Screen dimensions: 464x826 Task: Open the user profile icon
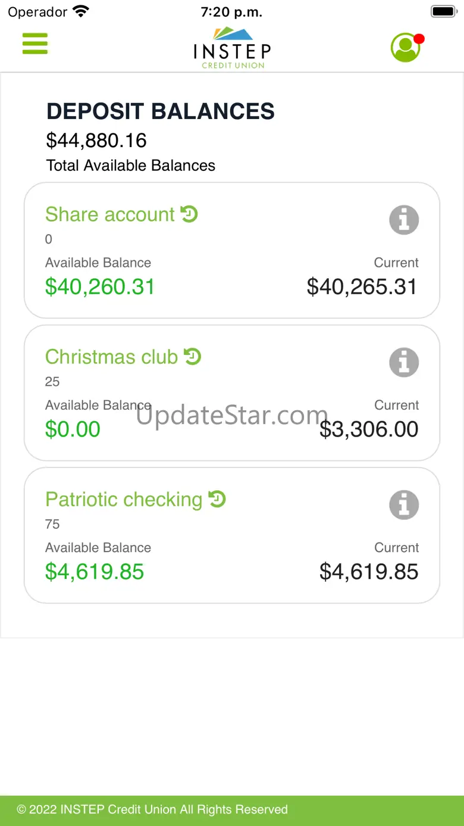[405, 48]
